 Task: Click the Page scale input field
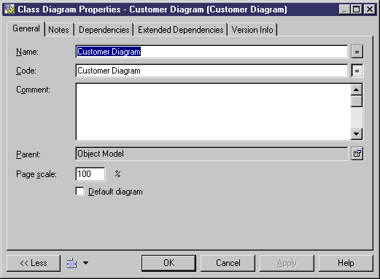[90, 174]
